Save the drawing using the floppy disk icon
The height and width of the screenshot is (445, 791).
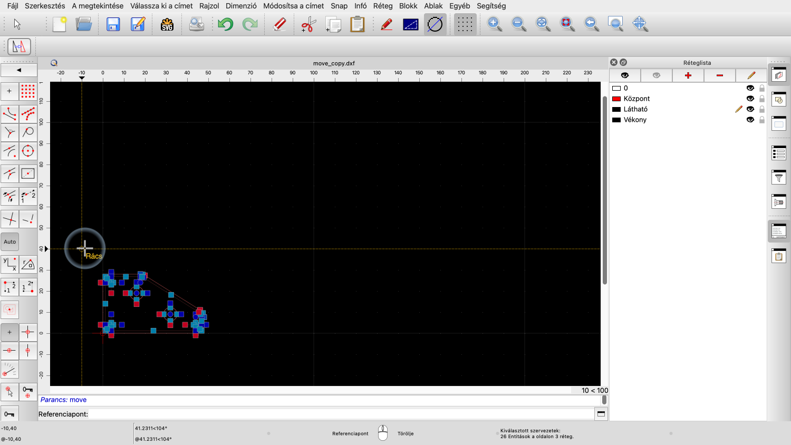(x=112, y=24)
